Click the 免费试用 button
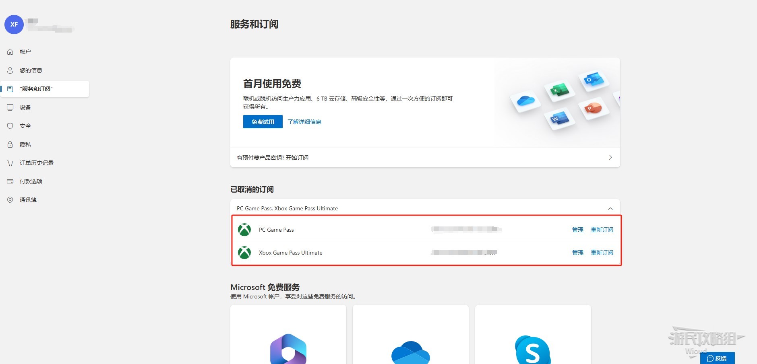This screenshot has width=757, height=364. coord(263,122)
